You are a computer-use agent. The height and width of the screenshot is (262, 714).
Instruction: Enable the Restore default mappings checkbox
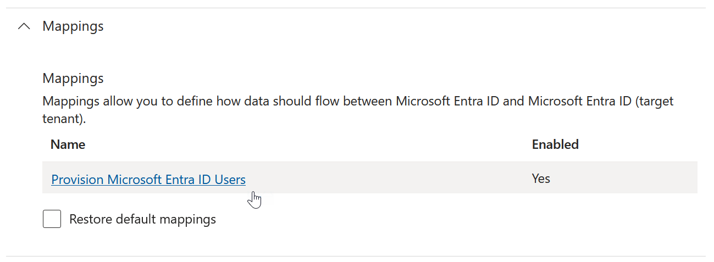click(x=52, y=220)
